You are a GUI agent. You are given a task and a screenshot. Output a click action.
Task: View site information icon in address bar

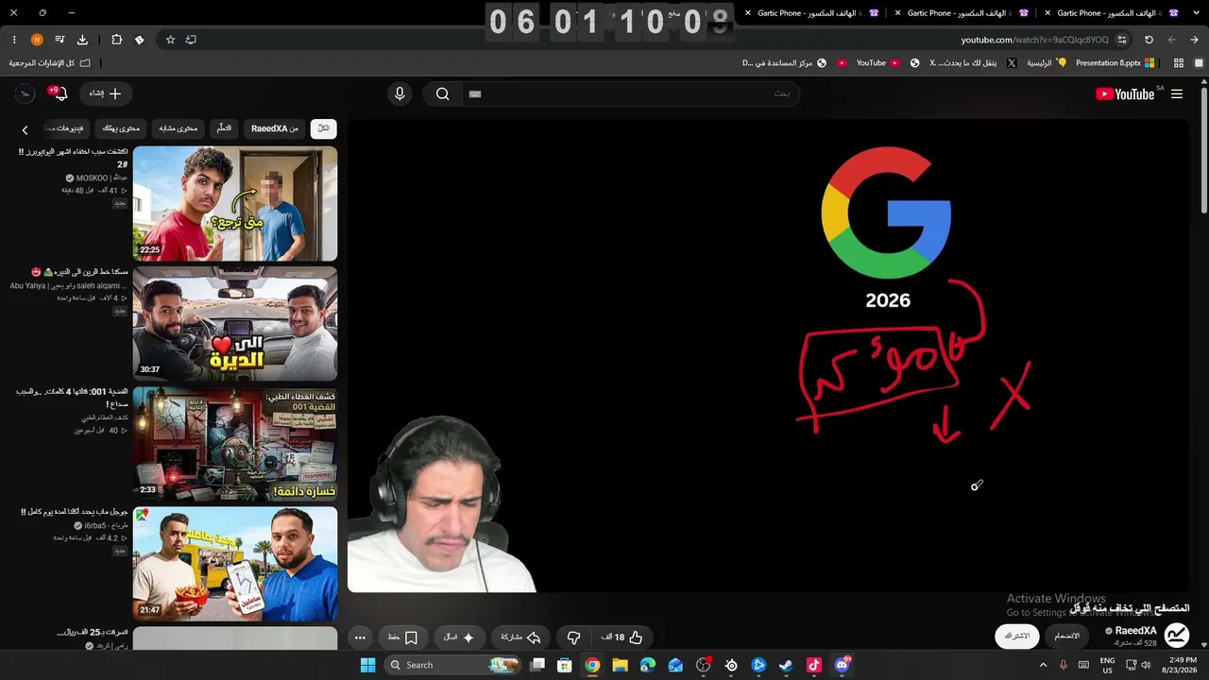[x=1122, y=40]
